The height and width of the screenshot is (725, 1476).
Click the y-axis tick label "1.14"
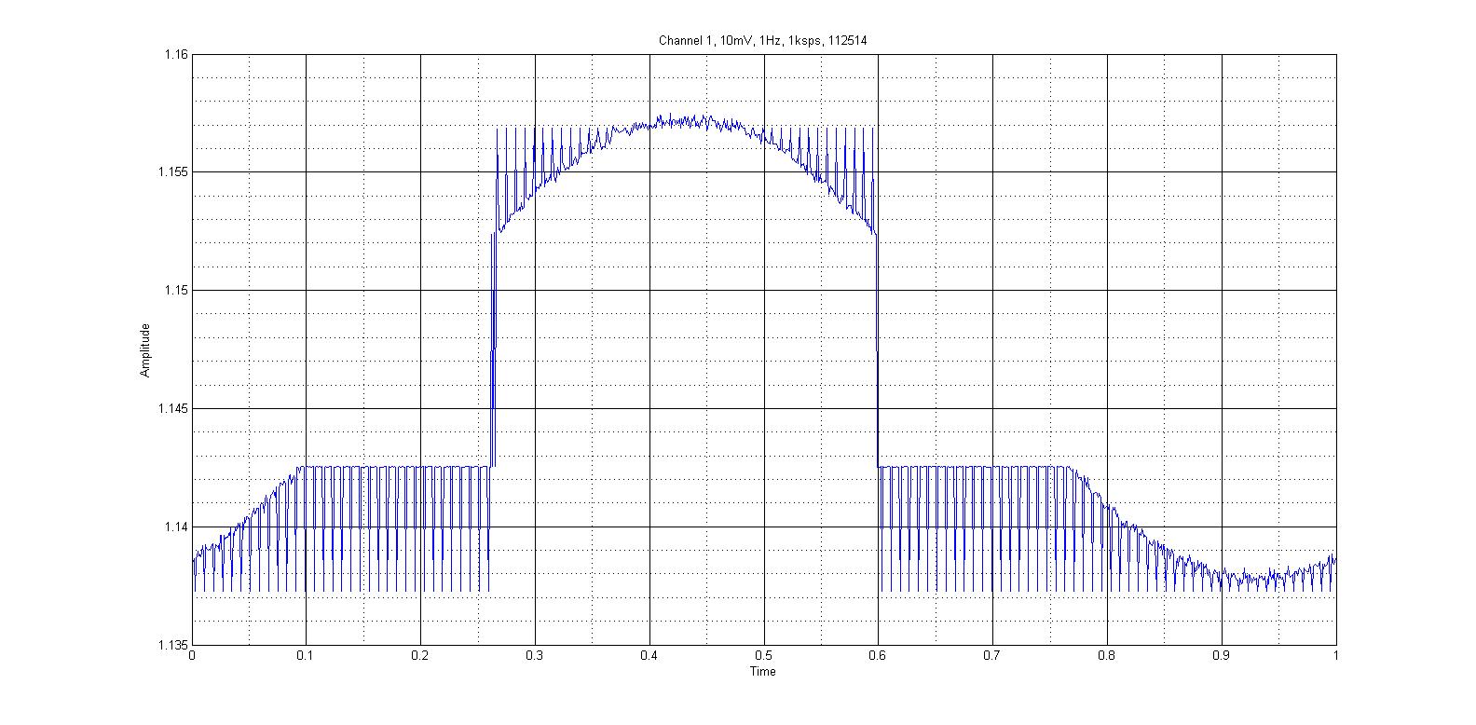[176, 527]
